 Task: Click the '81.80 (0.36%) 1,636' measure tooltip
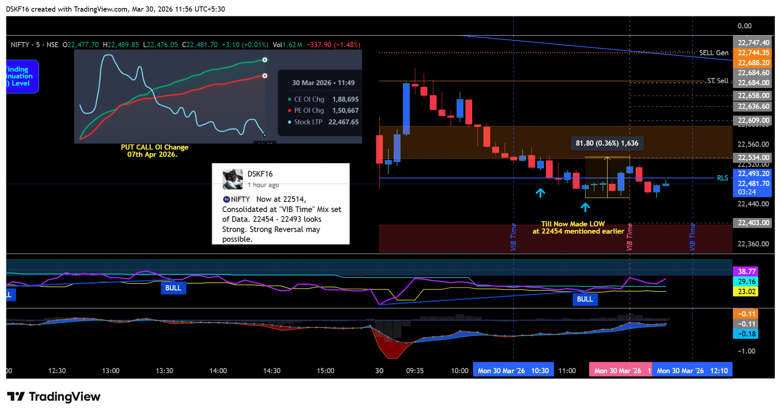point(607,143)
